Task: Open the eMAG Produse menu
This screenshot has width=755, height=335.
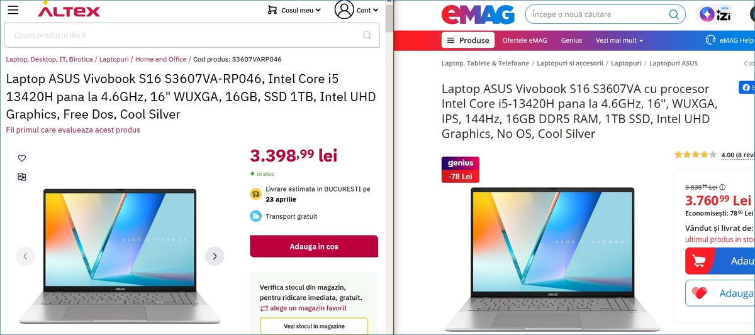Action: click(x=467, y=40)
